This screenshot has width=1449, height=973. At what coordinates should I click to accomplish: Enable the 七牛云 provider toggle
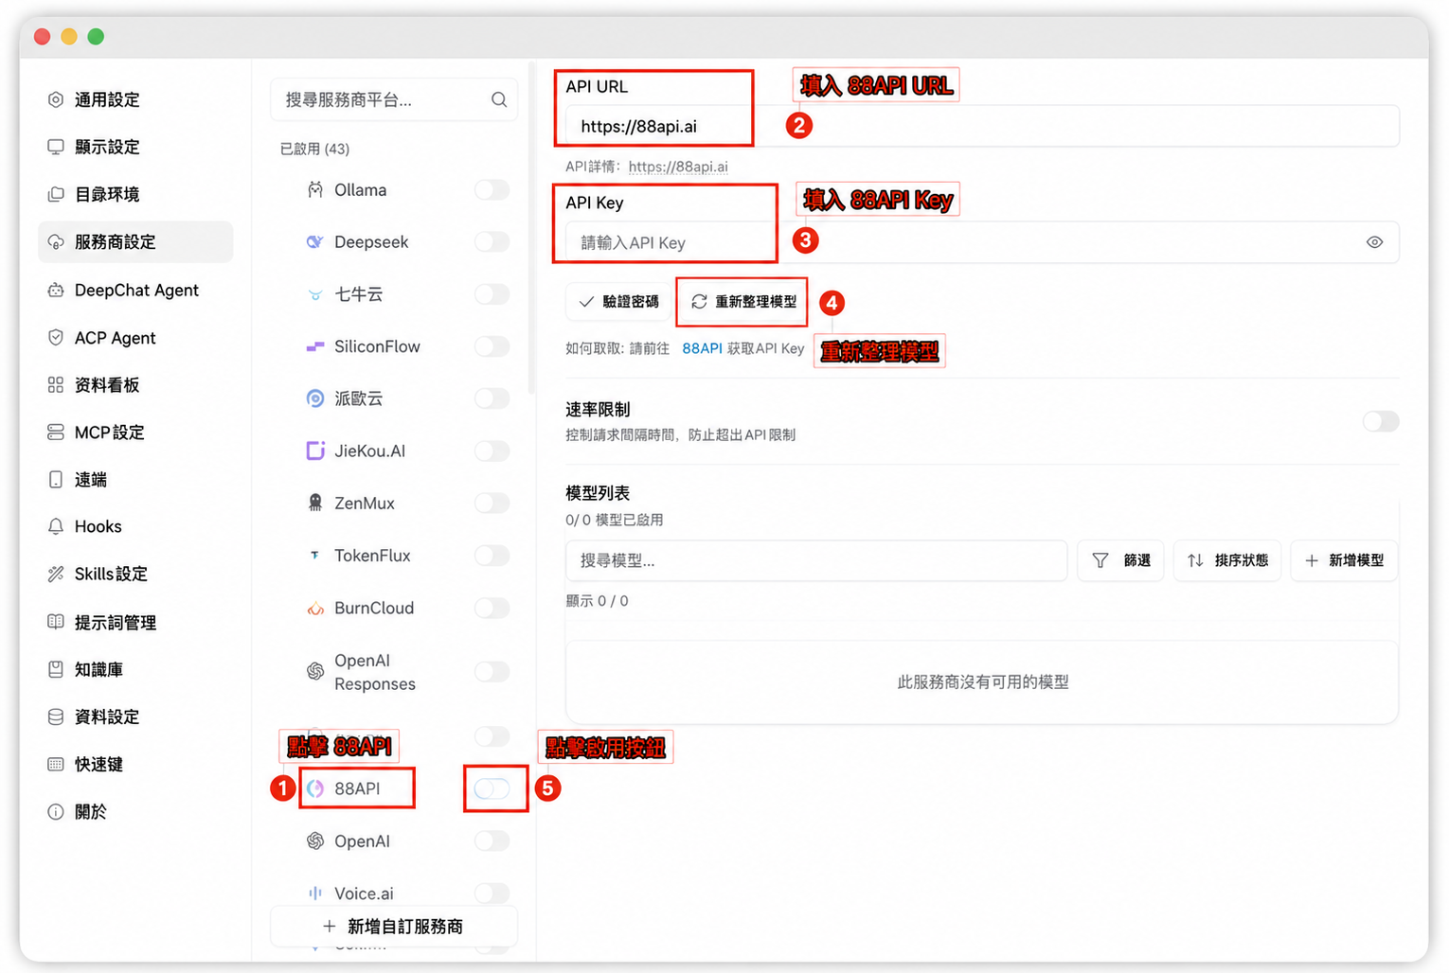coord(492,294)
